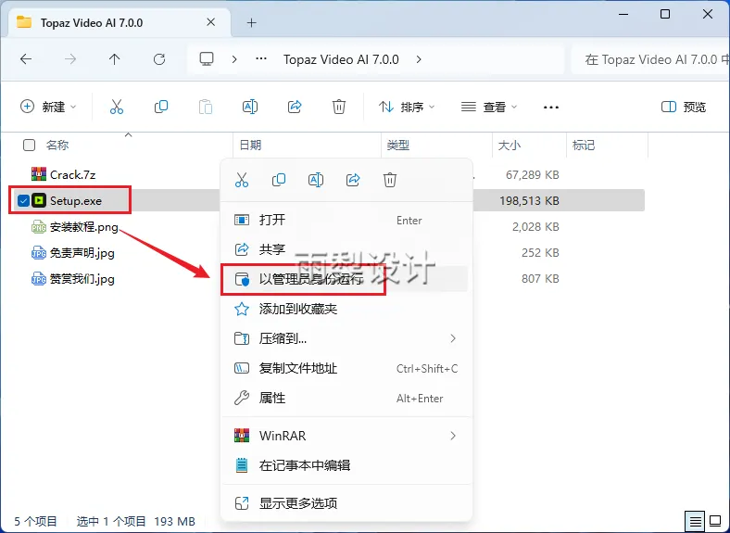Screen dimensions: 730x533
Task: Select the Crack.7z file name
Action: tap(72, 174)
